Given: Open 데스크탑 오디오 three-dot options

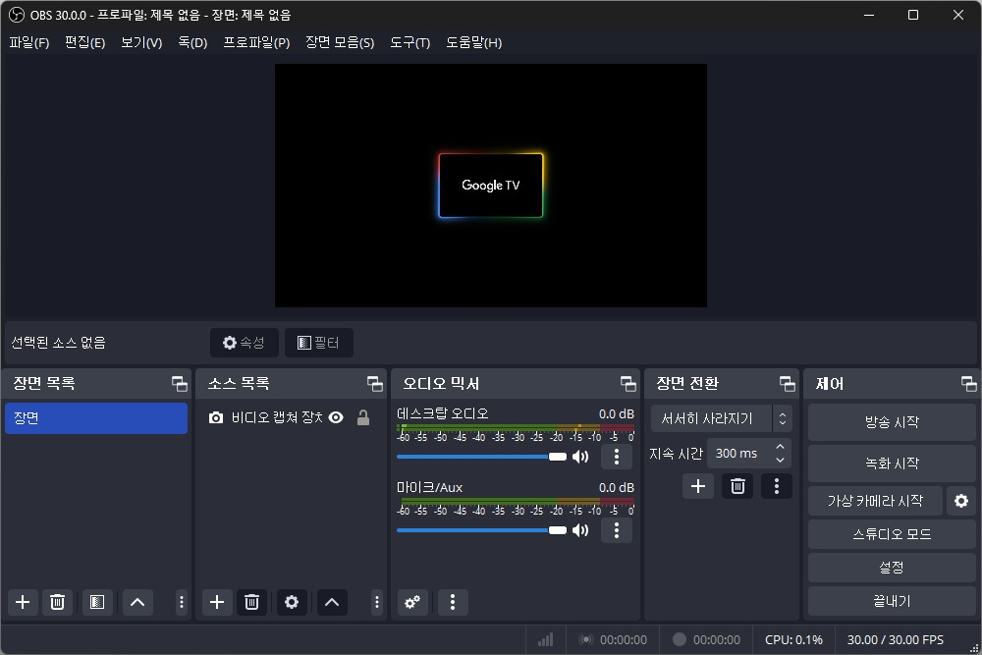Looking at the screenshot, I should point(617,457).
